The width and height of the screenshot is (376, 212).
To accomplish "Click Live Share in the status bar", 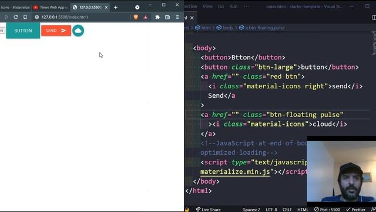I will 208,210.
